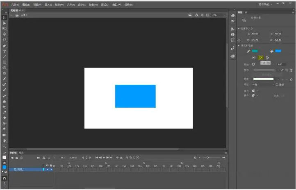Select the Lasso tool
The image size is (296, 190).
[5, 40]
